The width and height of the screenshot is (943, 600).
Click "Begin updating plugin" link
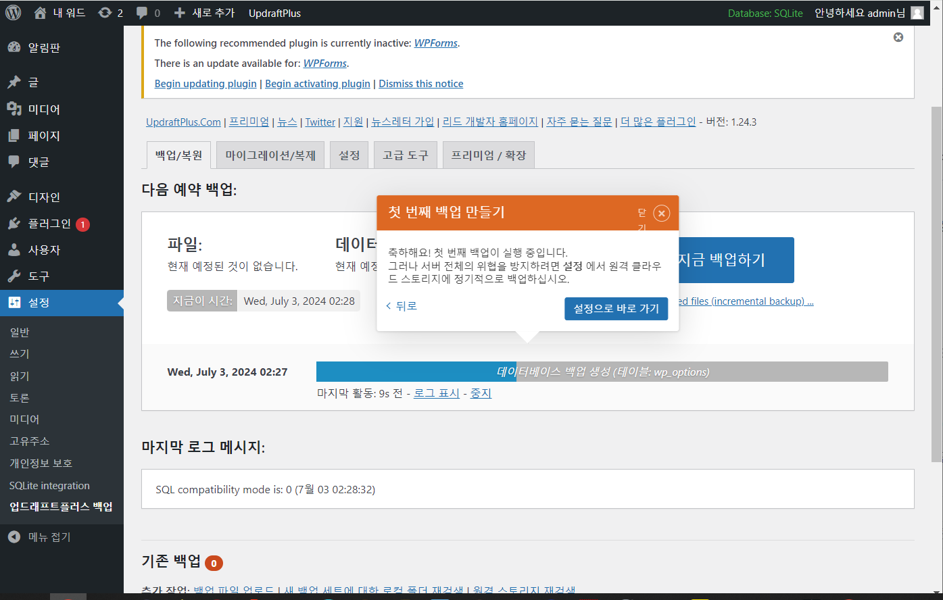(205, 83)
